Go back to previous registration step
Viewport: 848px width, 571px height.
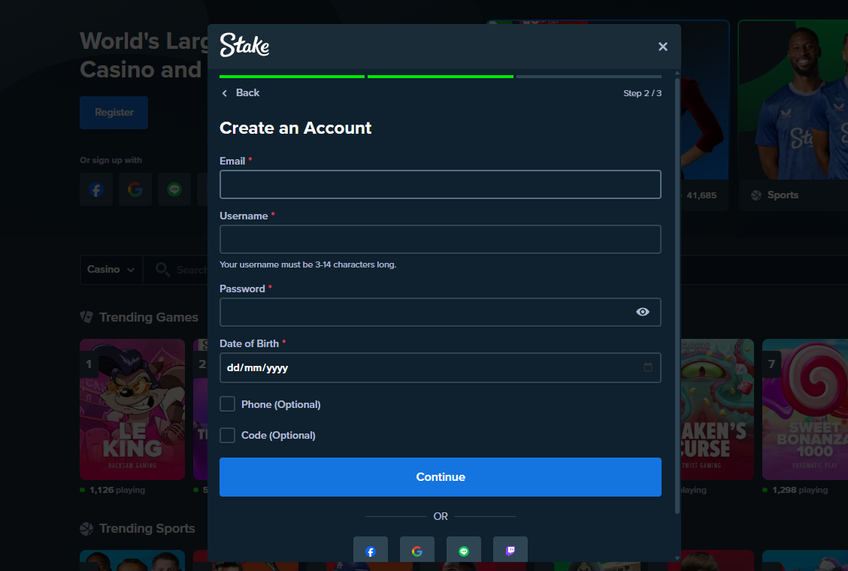click(x=240, y=93)
